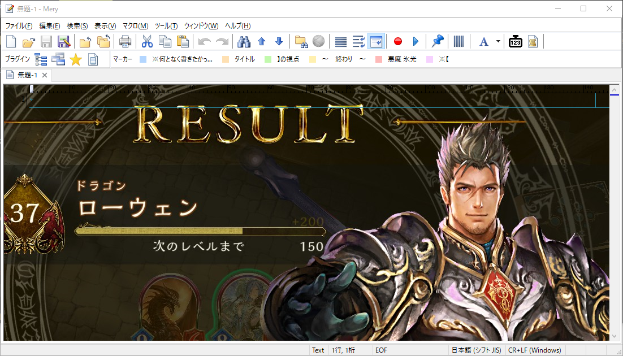Viewport: 623px width, 356px height.
Task: Click the yellow star plugin icon
Action: [76, 59]
